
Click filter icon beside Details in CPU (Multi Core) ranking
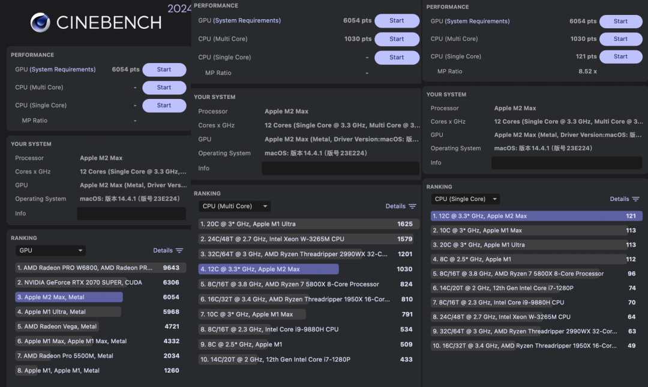(412, 206)
